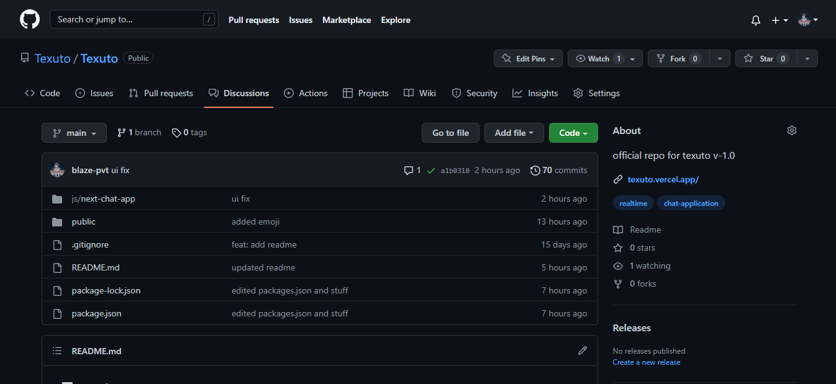
Task: View the 70 commits history
Action: (558, 170)
